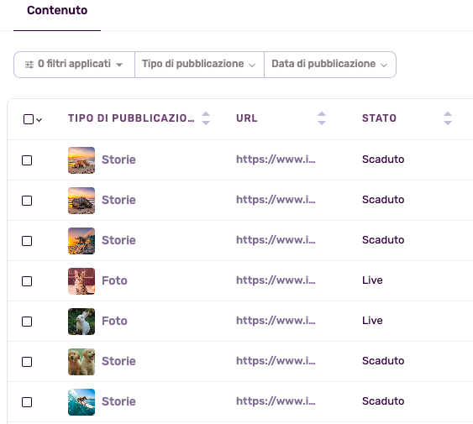Expand chevron next to select-all checkbox
This screenshot has width=473, height=424.
[39, 120]
